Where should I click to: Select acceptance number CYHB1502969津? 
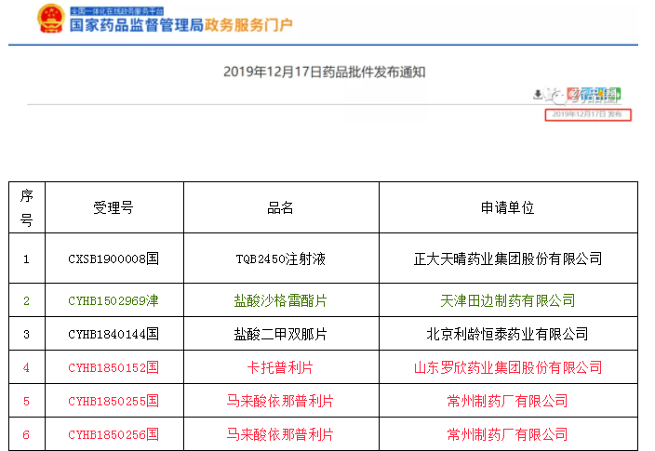114,300
